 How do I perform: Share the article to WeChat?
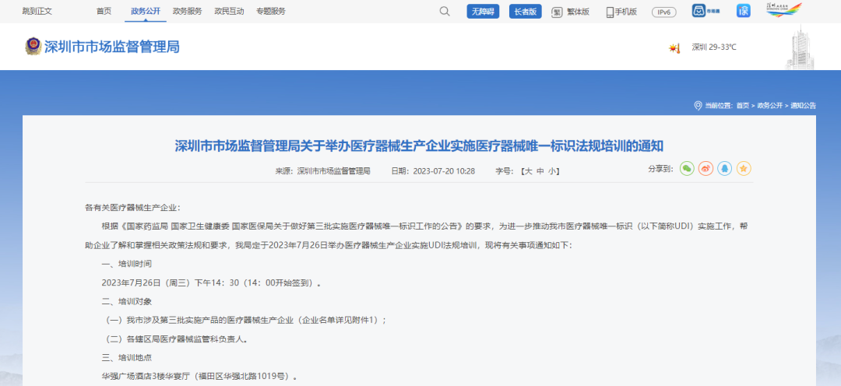pyautogui.click(x=686, y=168)
